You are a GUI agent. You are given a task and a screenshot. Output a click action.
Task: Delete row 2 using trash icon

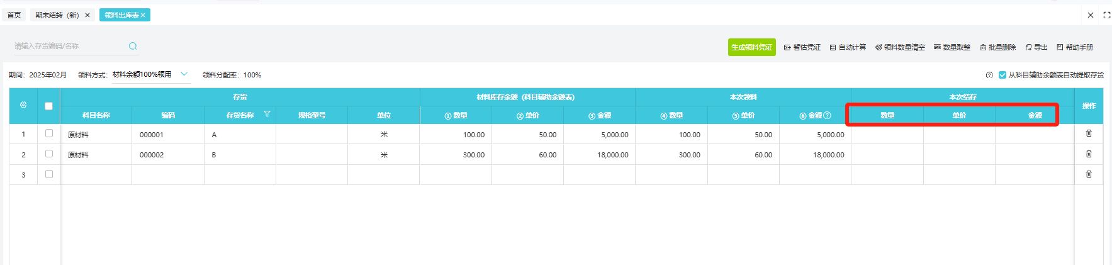tap(1089, 154)
